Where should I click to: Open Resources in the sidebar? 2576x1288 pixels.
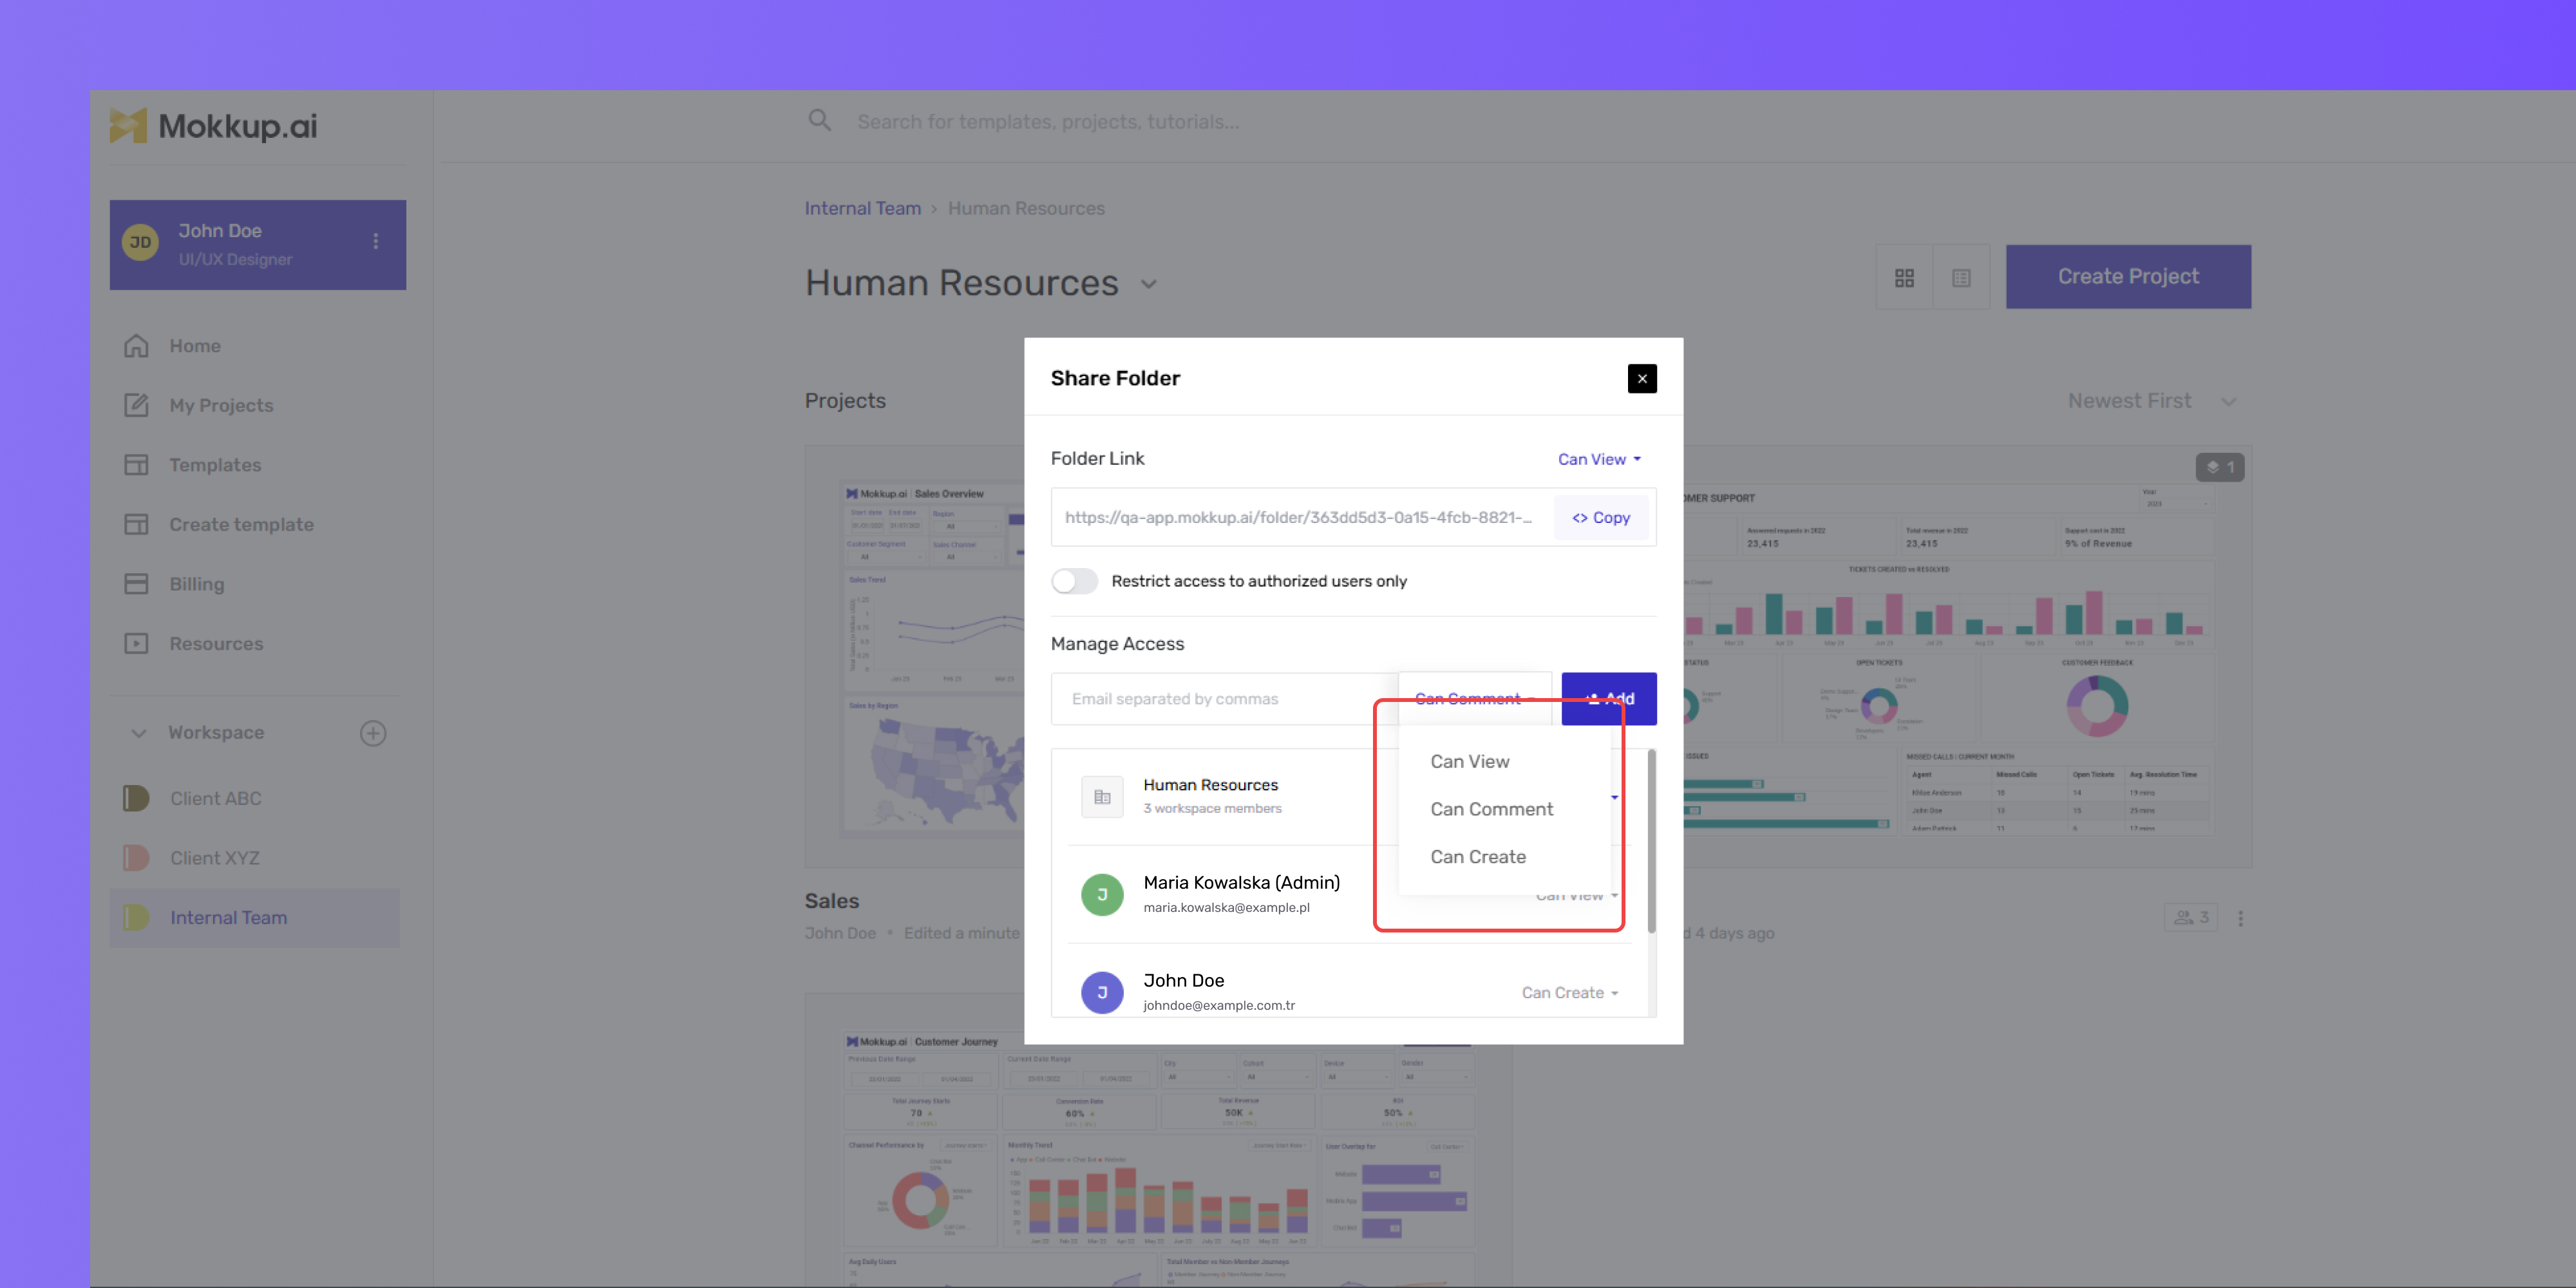click(193, 644)
